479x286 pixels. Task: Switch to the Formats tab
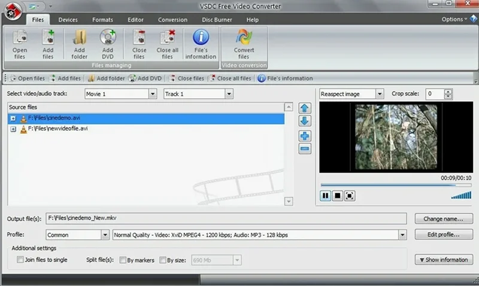[x=102, y=20]
